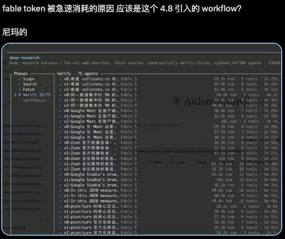
Task: Click the checkmark beside the Search phase
Action: tap(19, 84)
